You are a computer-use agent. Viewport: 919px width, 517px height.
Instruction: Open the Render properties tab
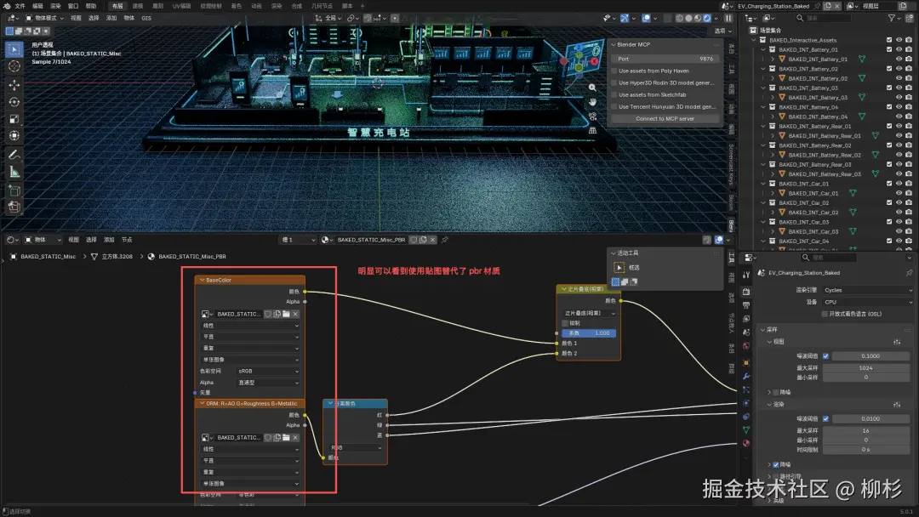pyautogui.click(x=746, y=292)
